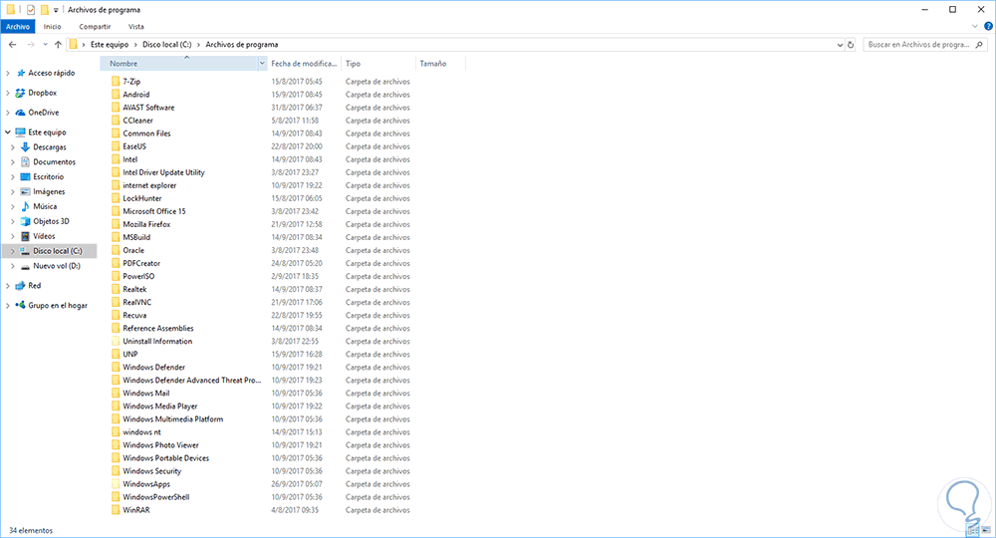Click Grupo en el hogar icon

[x=20, y=306]
